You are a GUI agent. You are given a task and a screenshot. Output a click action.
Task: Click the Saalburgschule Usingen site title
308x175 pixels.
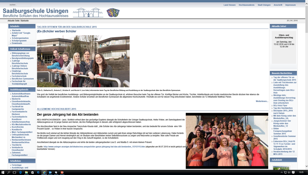pyautogui.click(x=36, y=11)
